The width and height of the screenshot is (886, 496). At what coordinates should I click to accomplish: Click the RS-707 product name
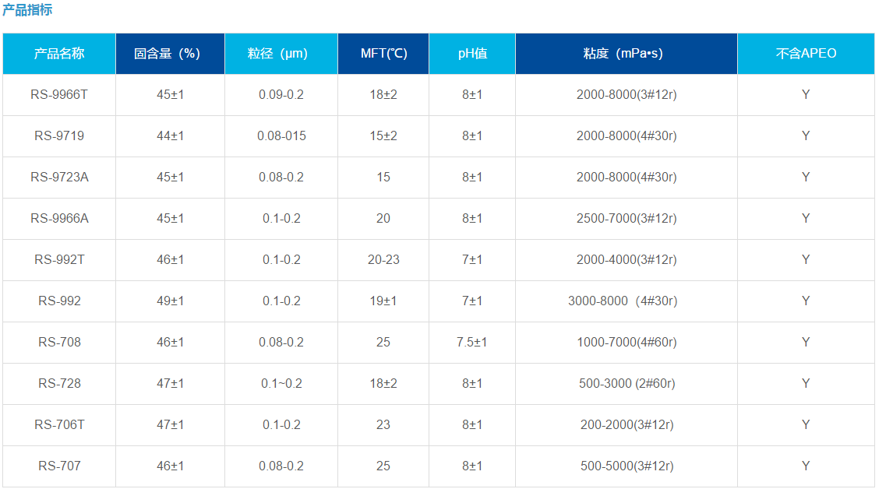tap(59, 466)
